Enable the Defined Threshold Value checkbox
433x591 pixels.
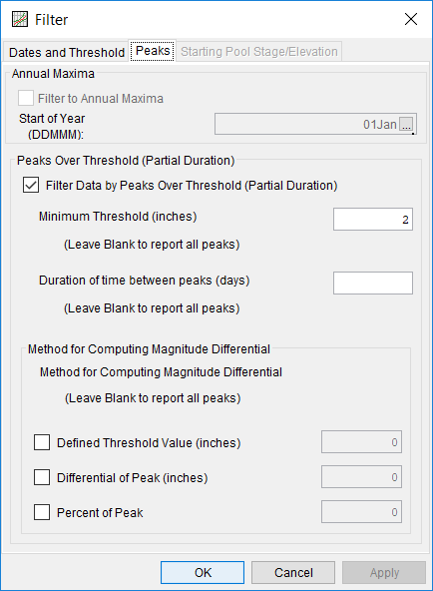(x=42, y=442)
